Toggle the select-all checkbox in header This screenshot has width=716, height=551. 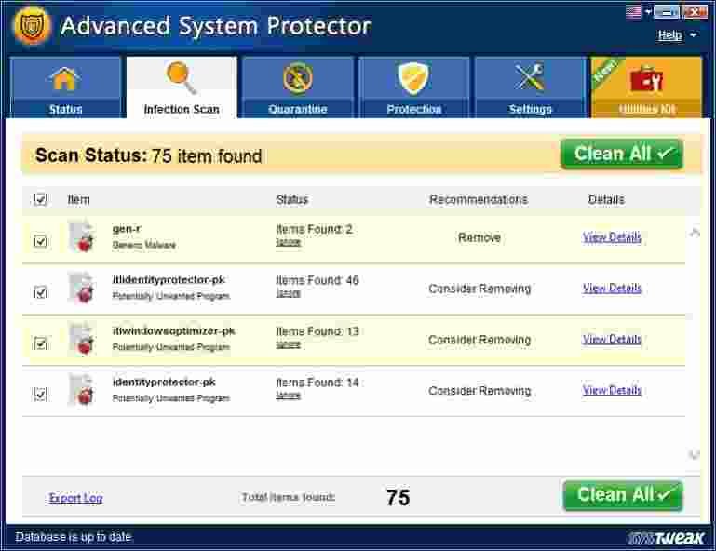click(x=40, y=199)
